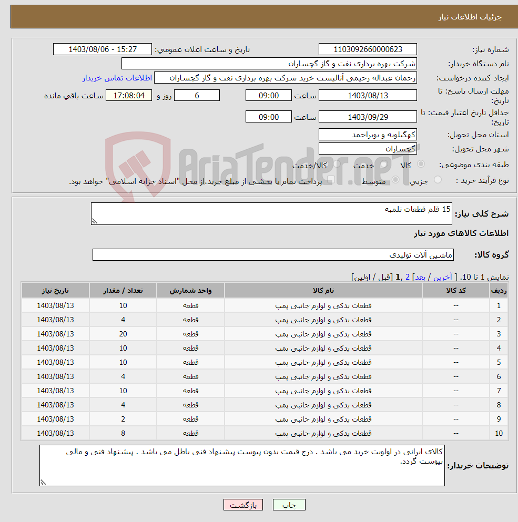Image resolution: width=518 pixels, height=522 pixels.
Task: Click the announcement date field 1403/08/06 - 15:27
Action: 103,49
